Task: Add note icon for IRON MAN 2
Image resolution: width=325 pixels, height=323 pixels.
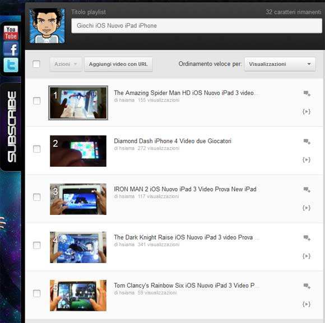Action: pos(307,190)
